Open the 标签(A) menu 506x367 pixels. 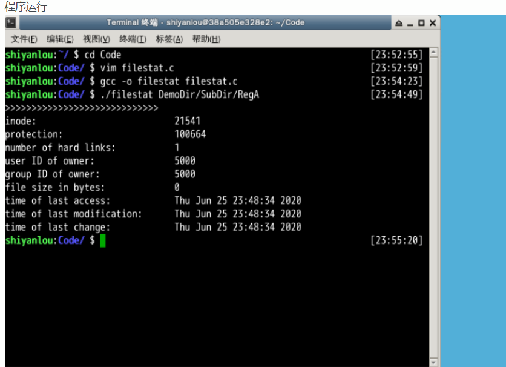coord(169,39)
